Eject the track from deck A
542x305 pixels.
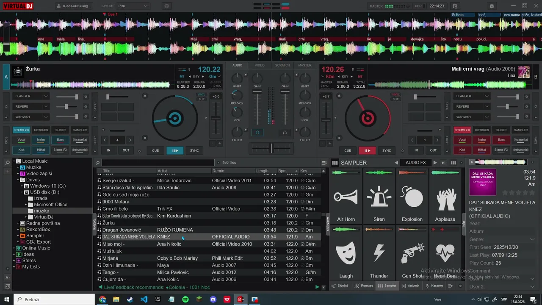pos(145,96)
